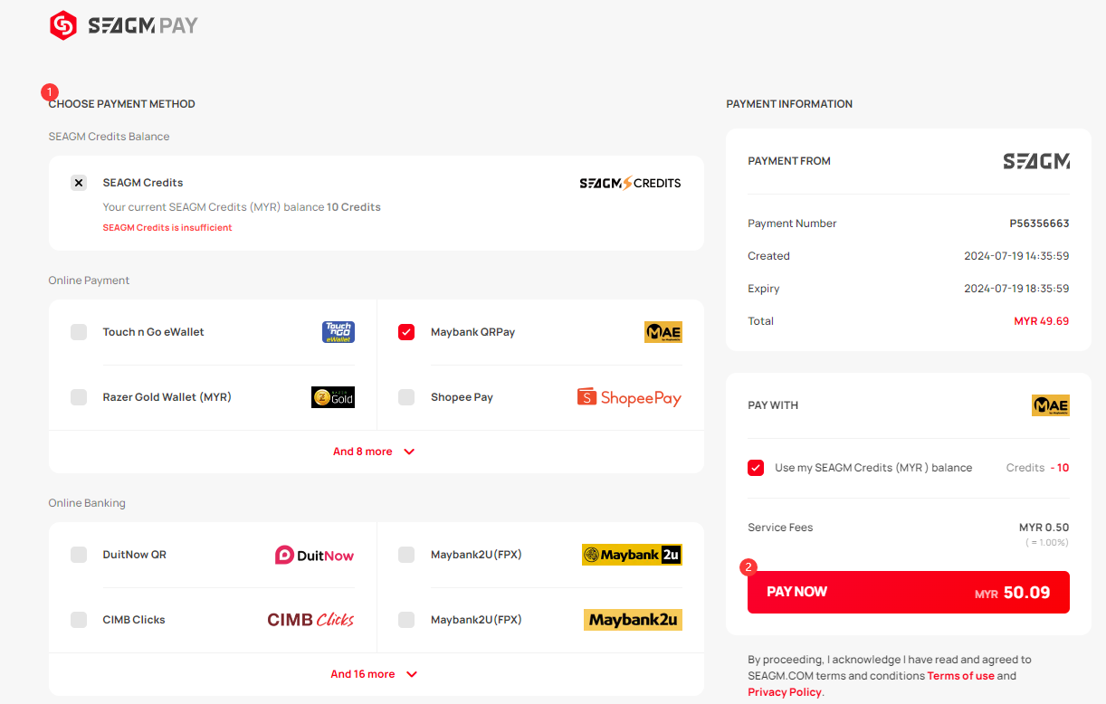
Task: Click the SEAGM Pay logo
Action: coord(123,25)
